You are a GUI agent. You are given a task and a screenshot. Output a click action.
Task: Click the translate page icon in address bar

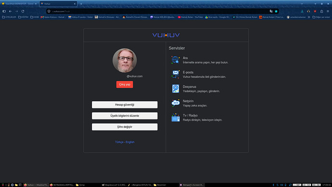(271, 11)
